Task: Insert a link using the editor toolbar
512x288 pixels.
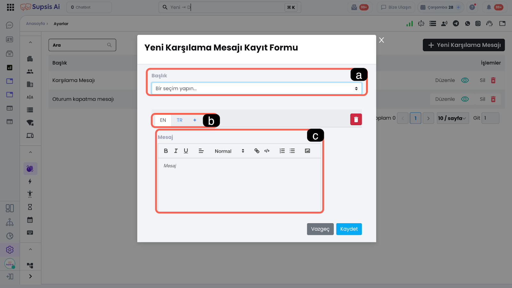Action: point(257,151)
